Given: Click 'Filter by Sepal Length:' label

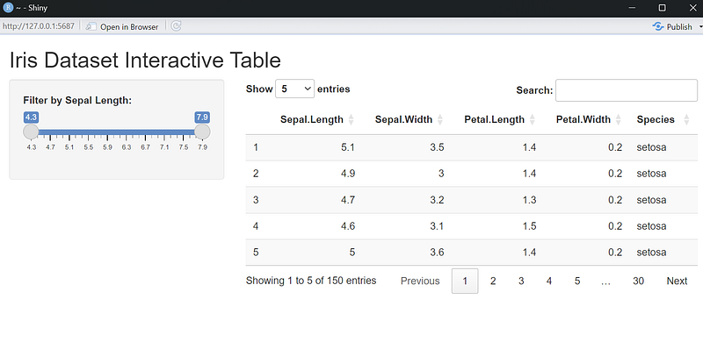Looking at the screenshot, I should 77,101.
